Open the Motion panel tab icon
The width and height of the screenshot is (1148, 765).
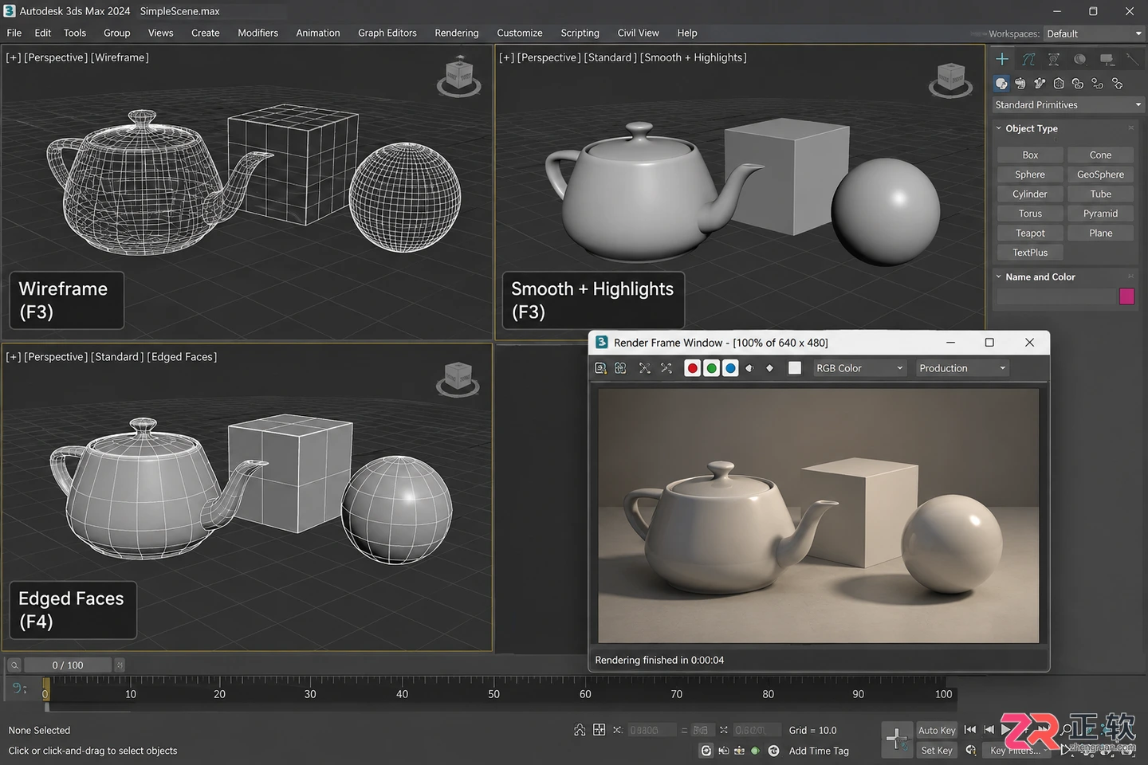coord(1079,59)
